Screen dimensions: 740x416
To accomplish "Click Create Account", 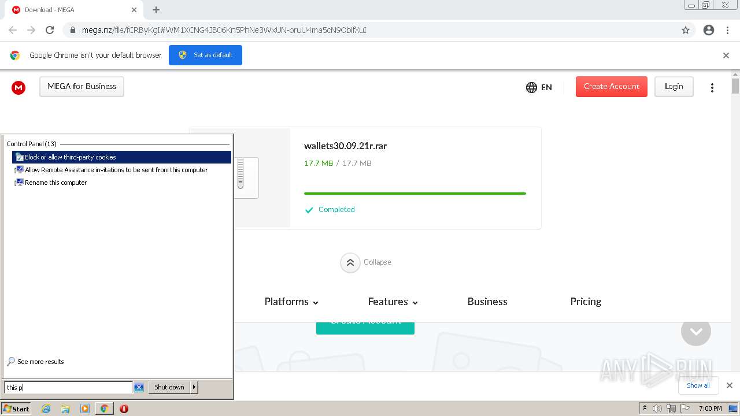I will click(x=611, y=87).
